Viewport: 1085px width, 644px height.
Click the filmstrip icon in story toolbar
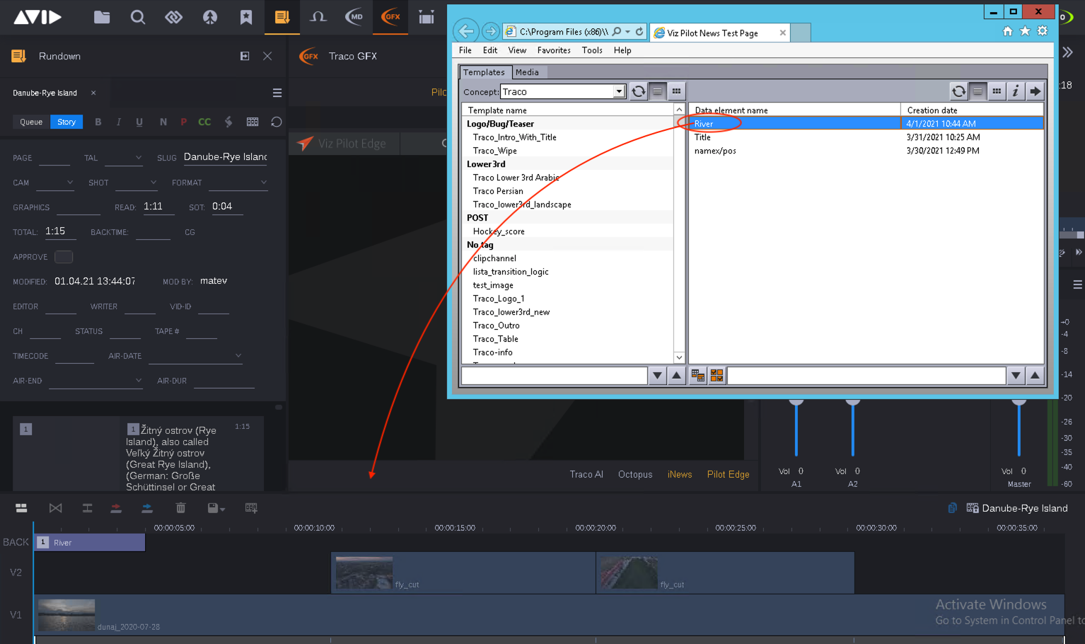pyautogui.click(x=253, y=122)
